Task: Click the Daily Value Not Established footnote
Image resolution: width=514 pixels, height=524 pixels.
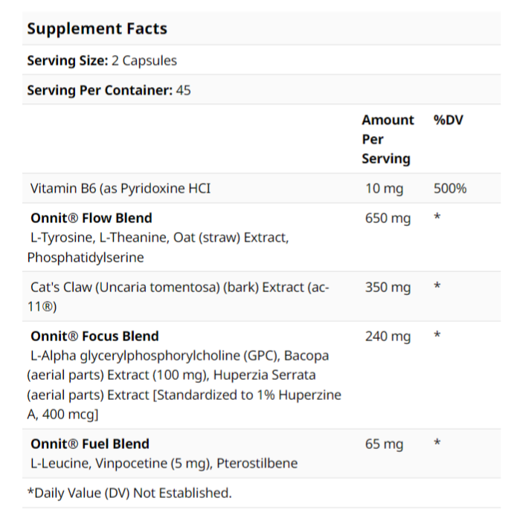Action: click(129, 493)
